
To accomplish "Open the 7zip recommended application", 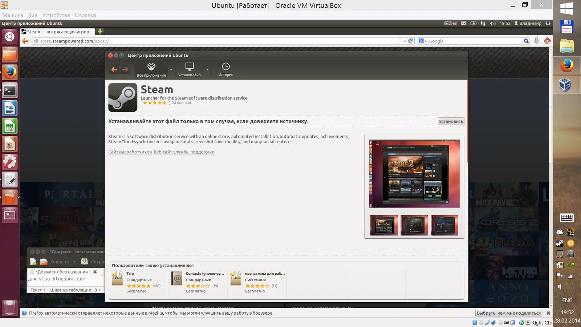I will (x=138, y=282).
